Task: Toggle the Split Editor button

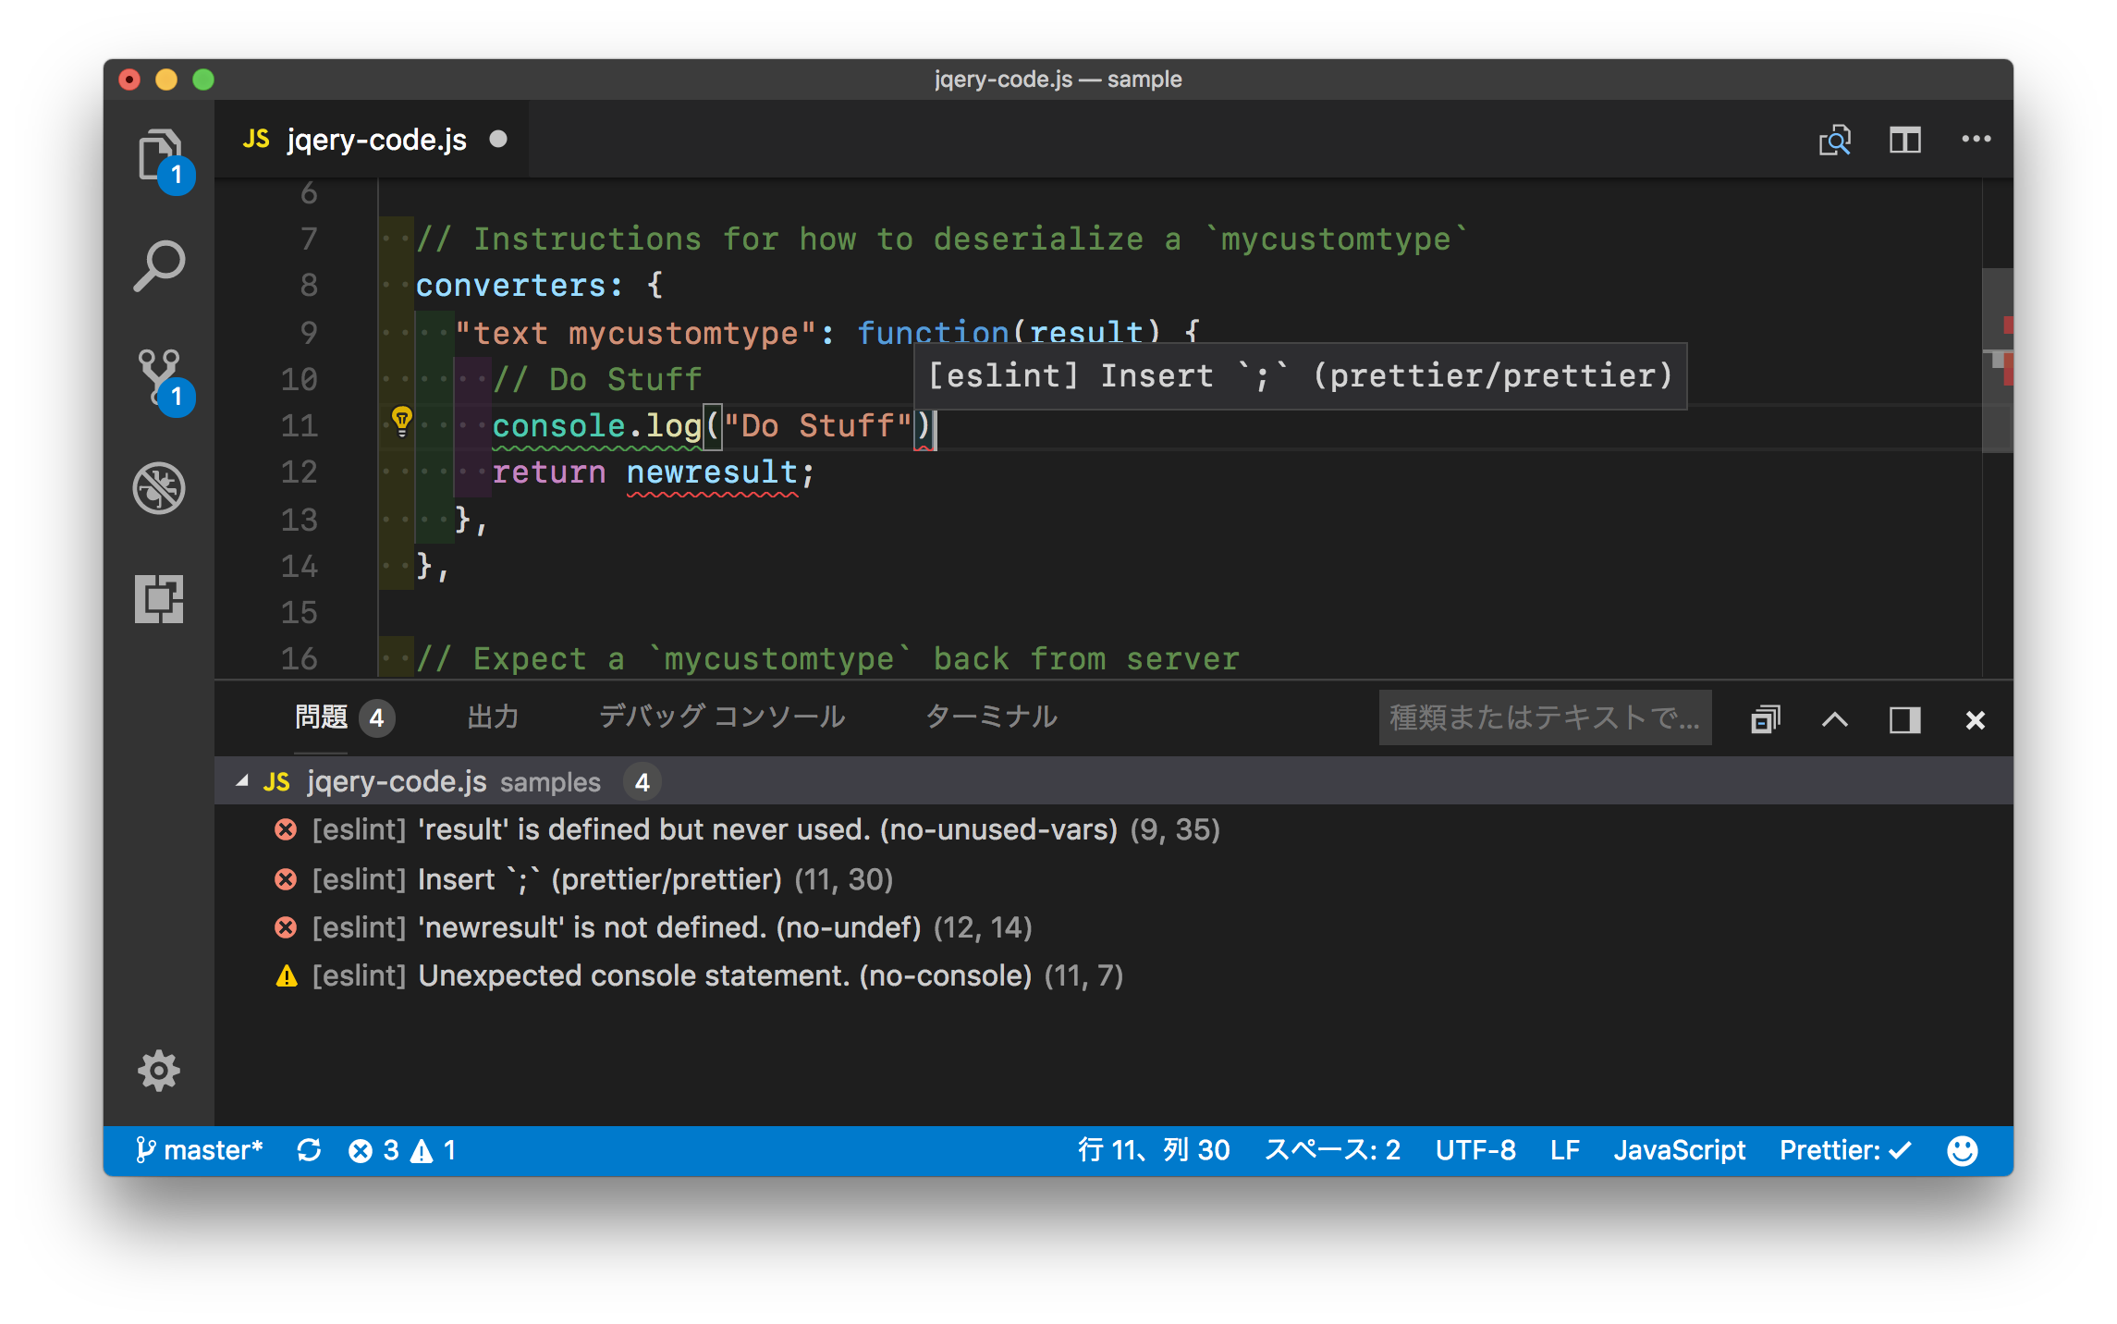Action: pos(1905,139)
